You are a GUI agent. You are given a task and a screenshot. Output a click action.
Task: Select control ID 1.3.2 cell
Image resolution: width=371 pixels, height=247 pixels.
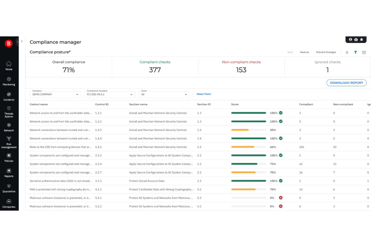98,121
